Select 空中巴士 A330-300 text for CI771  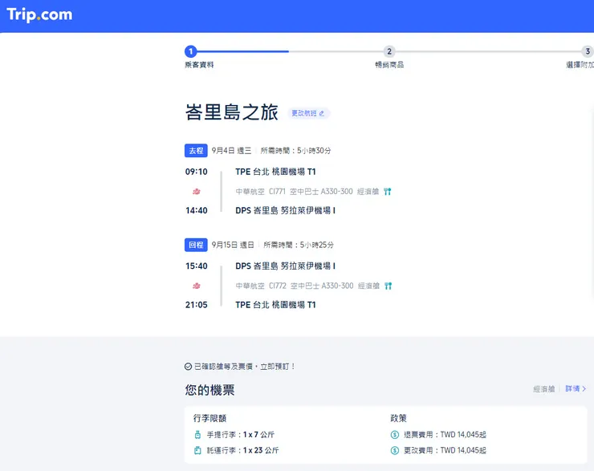[x=321, y=192]
